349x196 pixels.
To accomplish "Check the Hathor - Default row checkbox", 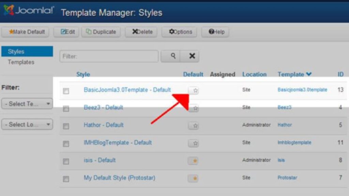I will point(66,126).
